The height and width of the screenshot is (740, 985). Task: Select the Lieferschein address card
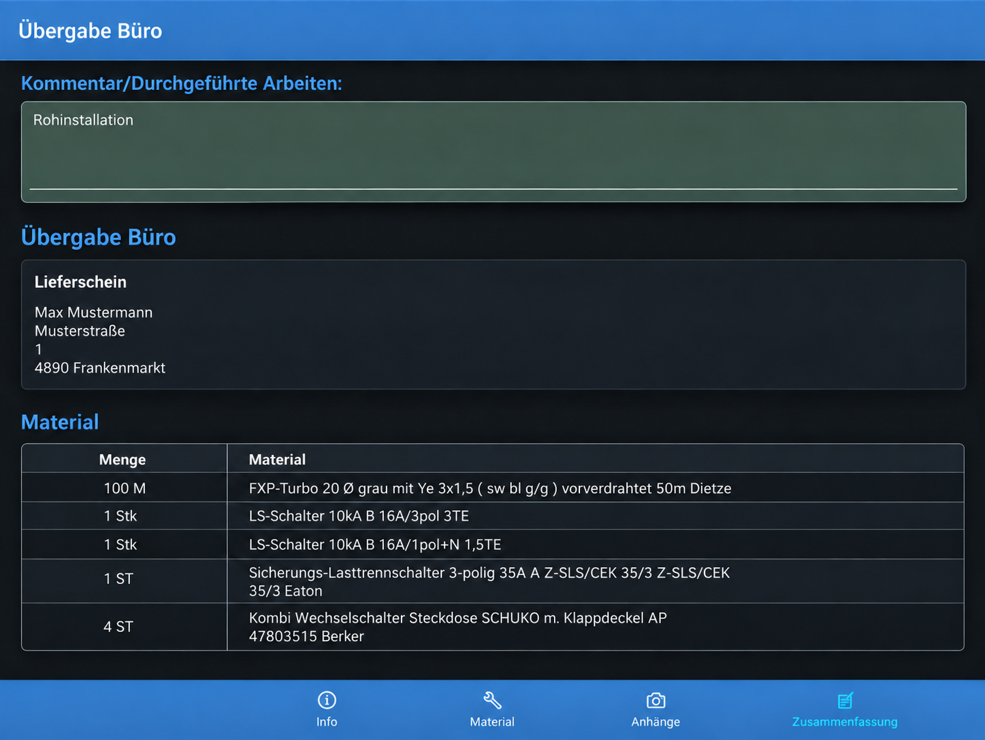pyautogui.click(x=494, y=325)
